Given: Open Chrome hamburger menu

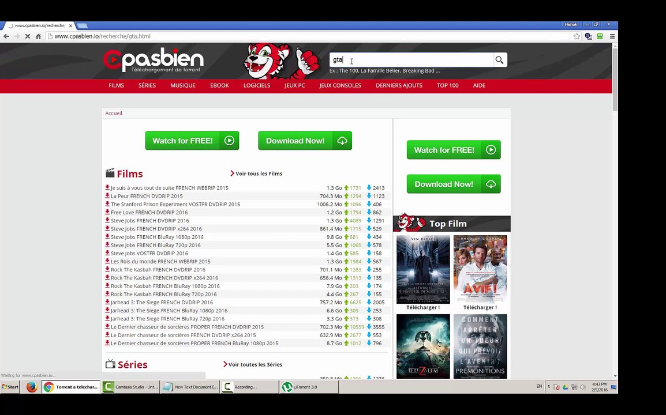Looking at the screenshot, I should tap(612, 36).
